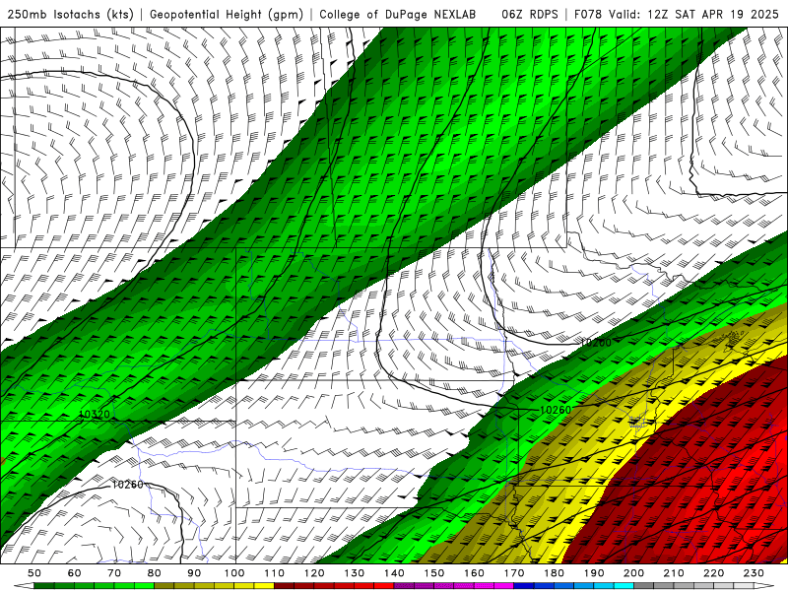
Task: Click the 10200 height contour label
Action: click(596, 343)
